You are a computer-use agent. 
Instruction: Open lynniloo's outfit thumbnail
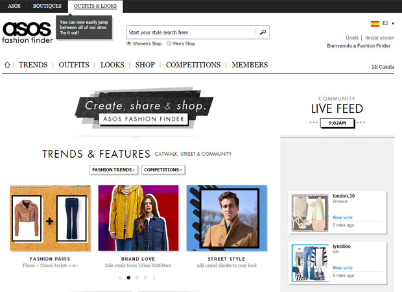pyautogui.click(x=310, y=263)
